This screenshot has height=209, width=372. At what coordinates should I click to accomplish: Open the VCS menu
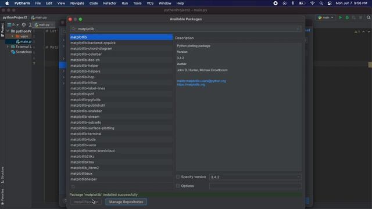click(x=150, y=3)
